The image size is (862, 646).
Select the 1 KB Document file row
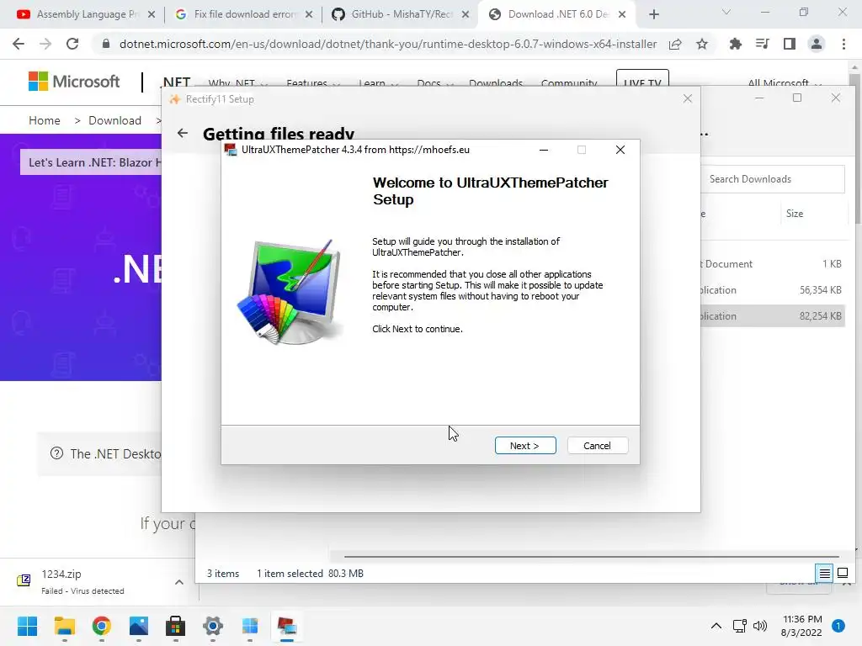pos(773,263)
